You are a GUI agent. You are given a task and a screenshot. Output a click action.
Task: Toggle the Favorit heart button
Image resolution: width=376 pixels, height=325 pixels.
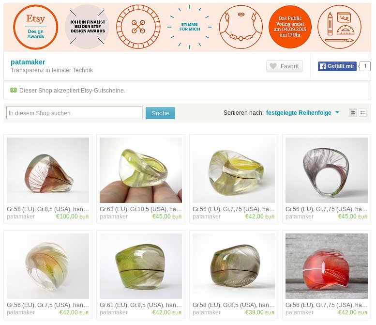(285, 66)
